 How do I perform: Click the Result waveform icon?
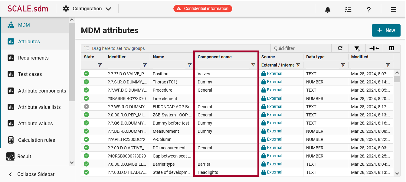click(x=10, y=156)
